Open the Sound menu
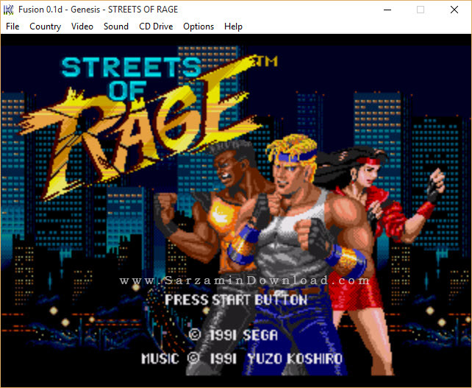Viewport: 472px width, 388px height. (116, 27)
